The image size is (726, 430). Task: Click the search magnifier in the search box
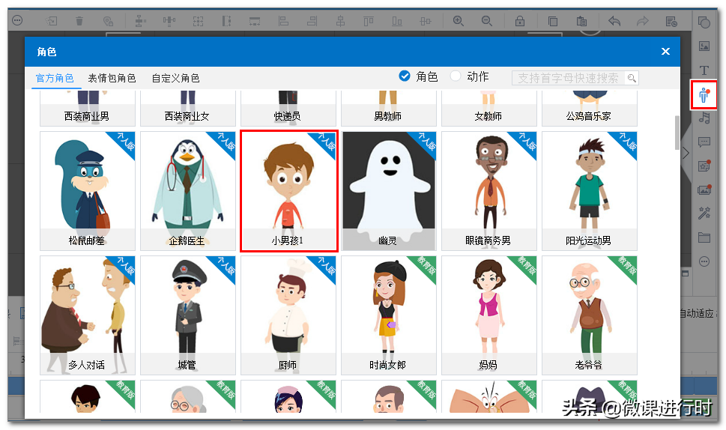tap(632, 78)
